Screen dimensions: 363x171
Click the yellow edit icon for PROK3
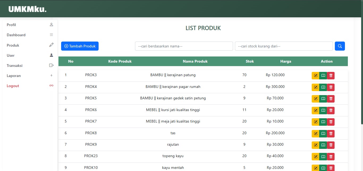[x=315, y=76]
